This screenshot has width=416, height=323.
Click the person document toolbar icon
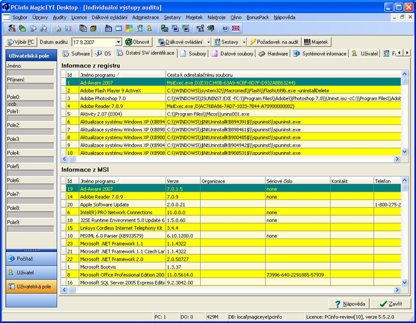pyautogui.click(x=140, y=29)
